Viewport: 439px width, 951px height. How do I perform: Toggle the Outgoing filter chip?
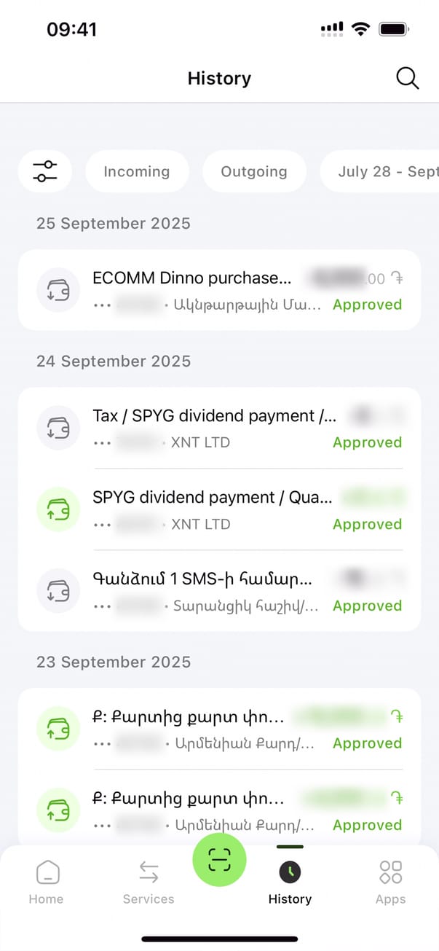coord(254,171)
